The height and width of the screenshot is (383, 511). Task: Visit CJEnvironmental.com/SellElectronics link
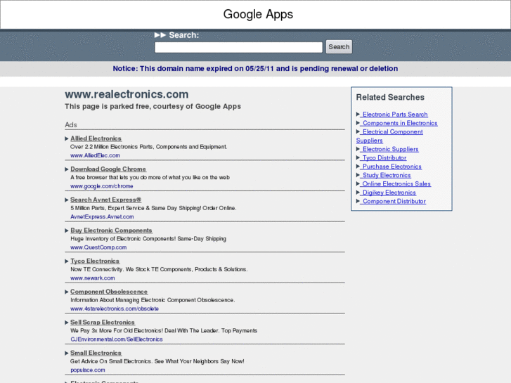[117, 339]
